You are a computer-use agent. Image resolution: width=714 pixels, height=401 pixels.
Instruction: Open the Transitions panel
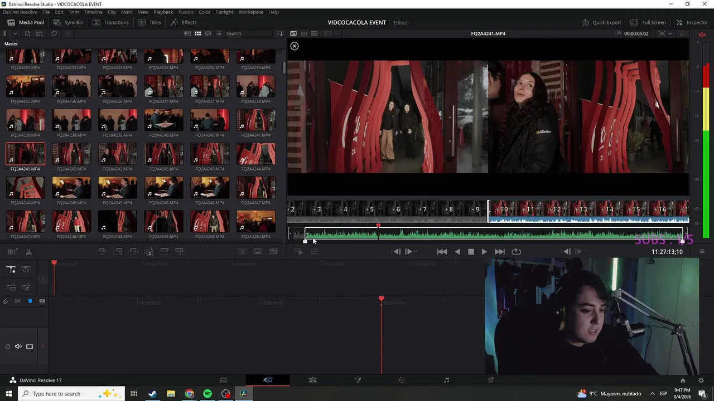click(x=110, y=22)
